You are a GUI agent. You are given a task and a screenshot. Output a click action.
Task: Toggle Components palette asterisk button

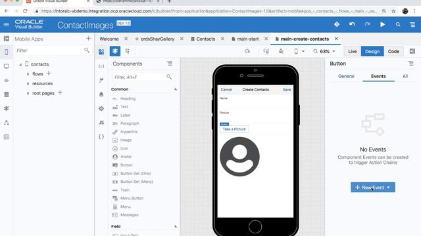(x=115, y=51)
